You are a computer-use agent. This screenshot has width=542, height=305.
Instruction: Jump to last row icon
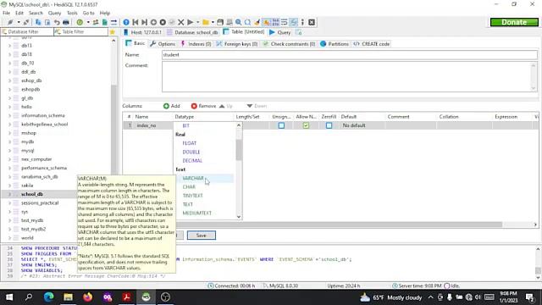coord(145,22)
